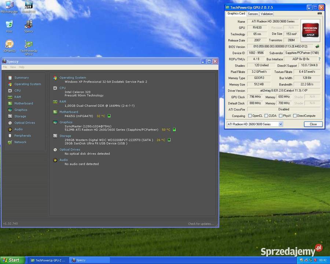Click the Speccy title bar app icon
Image resolution: width=330 pixels, height=264 pixels.
coord(4,62)
